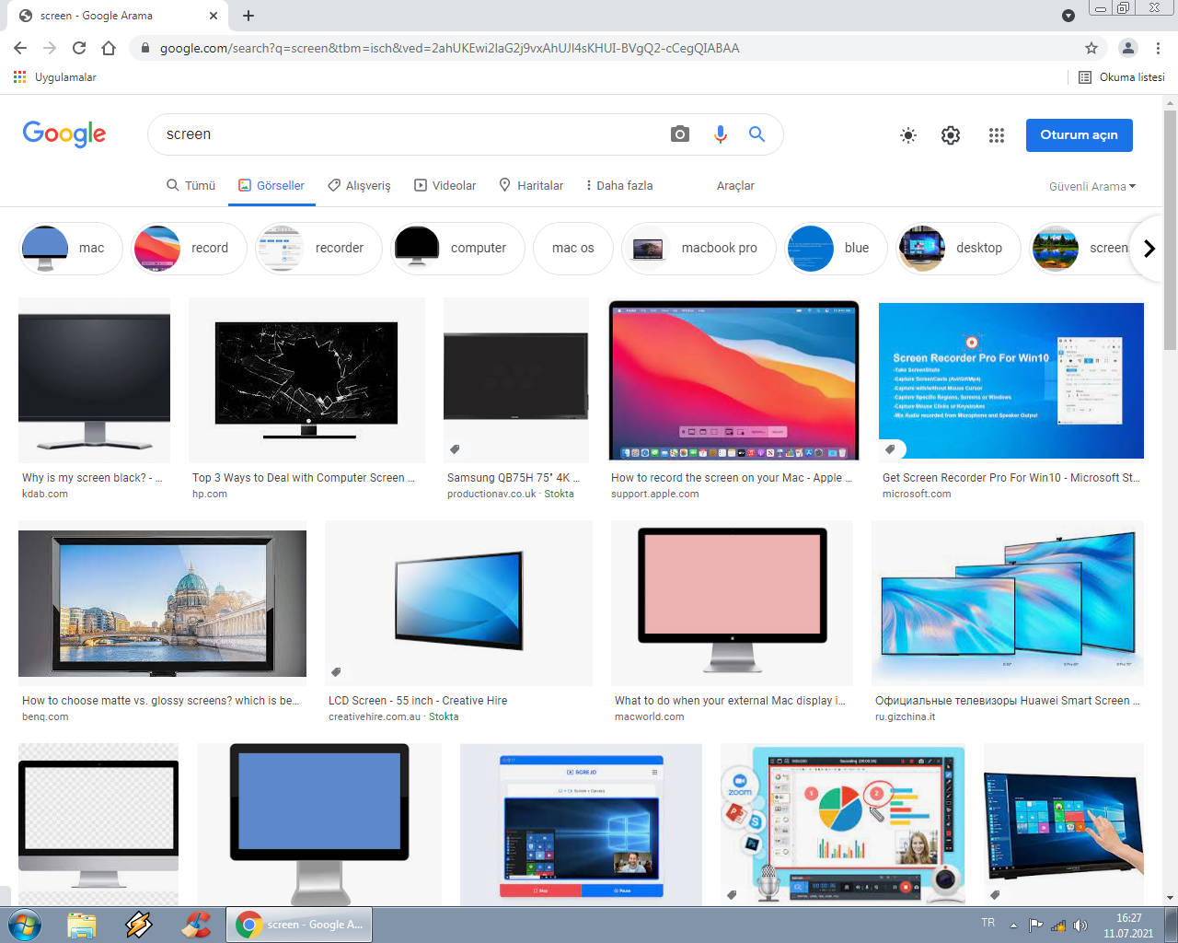
Task: Start voice search with the microphone icon
Action: pos(721,134)
